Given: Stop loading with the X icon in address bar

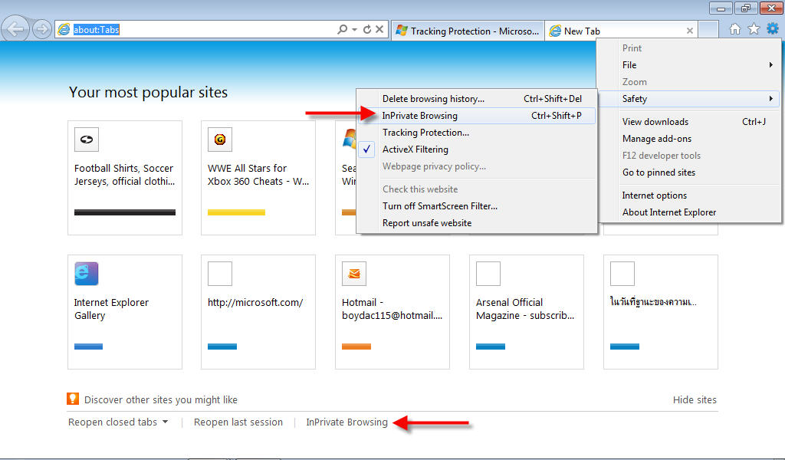Looking at the screenshot, I should point(379,30).
